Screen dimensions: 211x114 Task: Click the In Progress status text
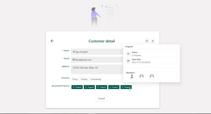[136, 55]
